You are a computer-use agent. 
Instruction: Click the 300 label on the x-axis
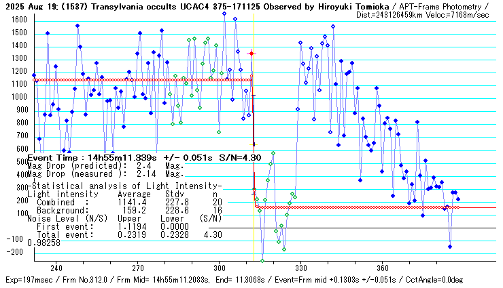pos(219,268)
